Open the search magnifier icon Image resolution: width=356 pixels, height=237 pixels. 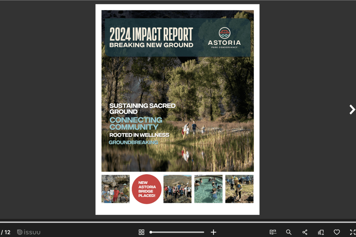(x=289, y=232)
